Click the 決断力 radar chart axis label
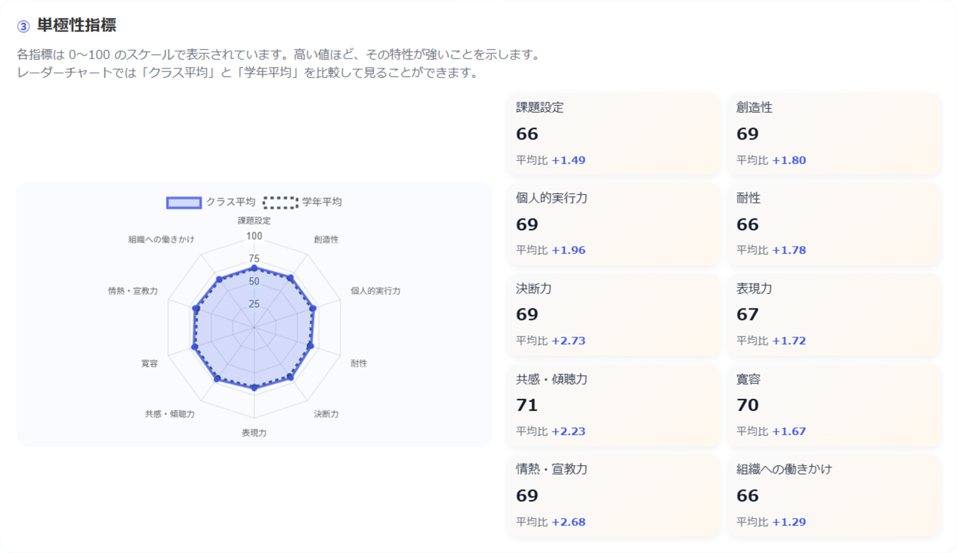This screenshot has width=957, height=553. pyautogui.click(x=326, y=414)
